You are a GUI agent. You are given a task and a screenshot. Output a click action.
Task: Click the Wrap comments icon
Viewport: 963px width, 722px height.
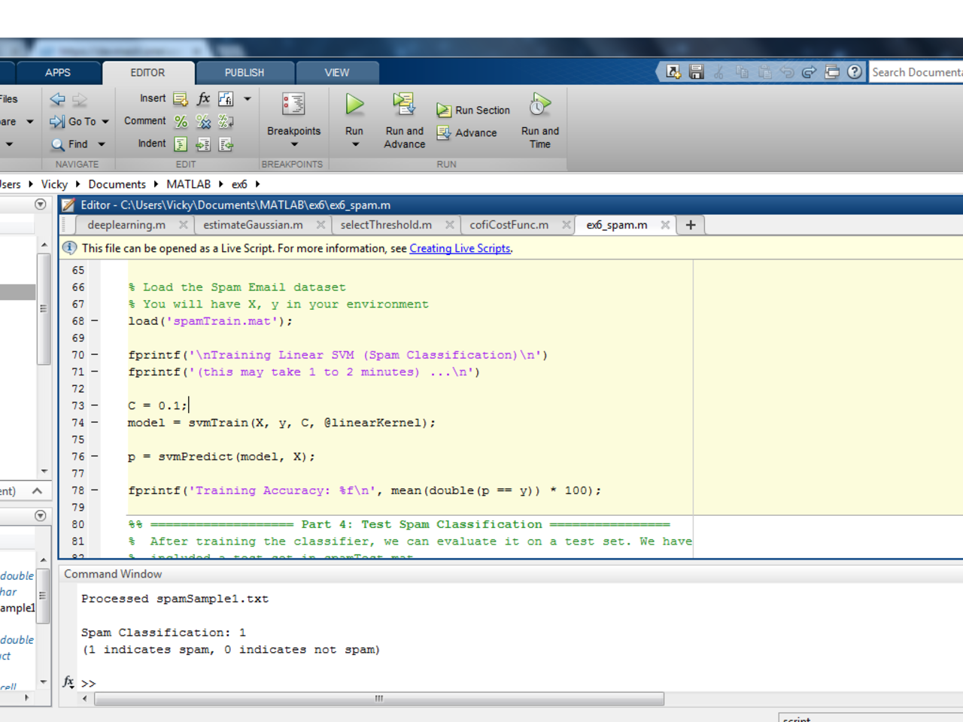(226, 121)
